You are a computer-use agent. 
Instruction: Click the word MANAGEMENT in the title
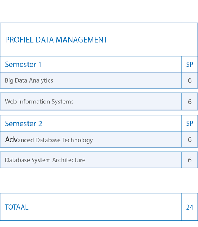(82, 40)
